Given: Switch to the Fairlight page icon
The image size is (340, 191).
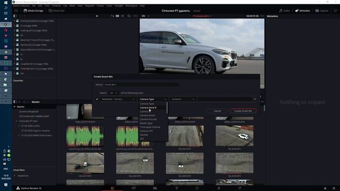Looking at the screenshot, I should [218, 188].
